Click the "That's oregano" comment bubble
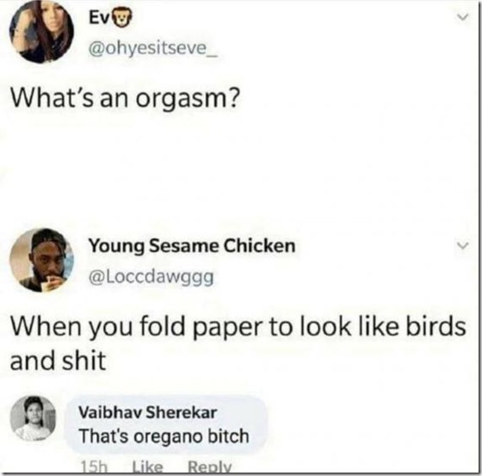Image resolution: width=482 pixels, height=476 pixels. point(166,424)
